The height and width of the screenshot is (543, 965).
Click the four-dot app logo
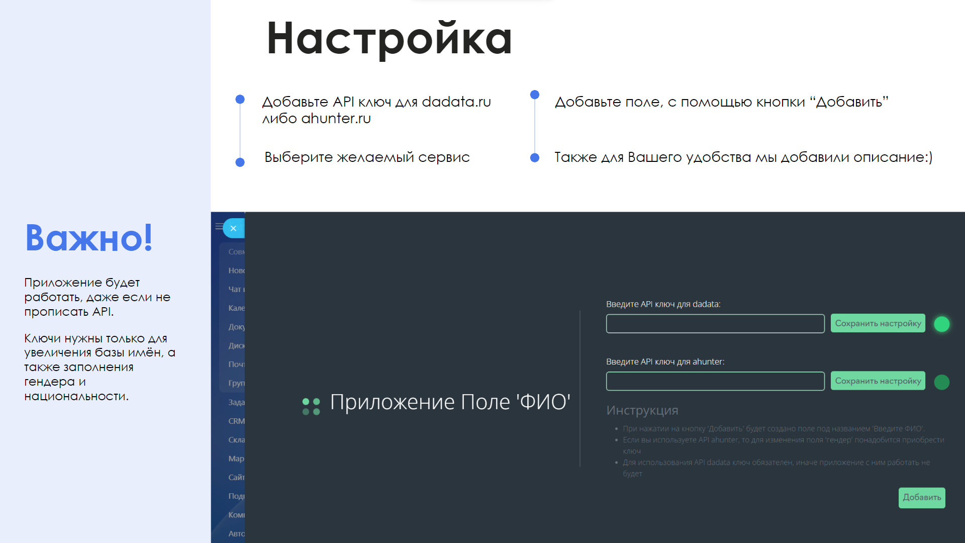311,406
